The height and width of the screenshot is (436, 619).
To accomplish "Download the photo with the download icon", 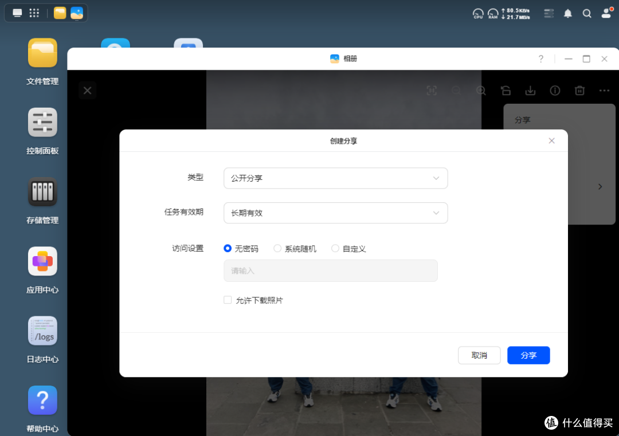I will [x=530, y=91].
